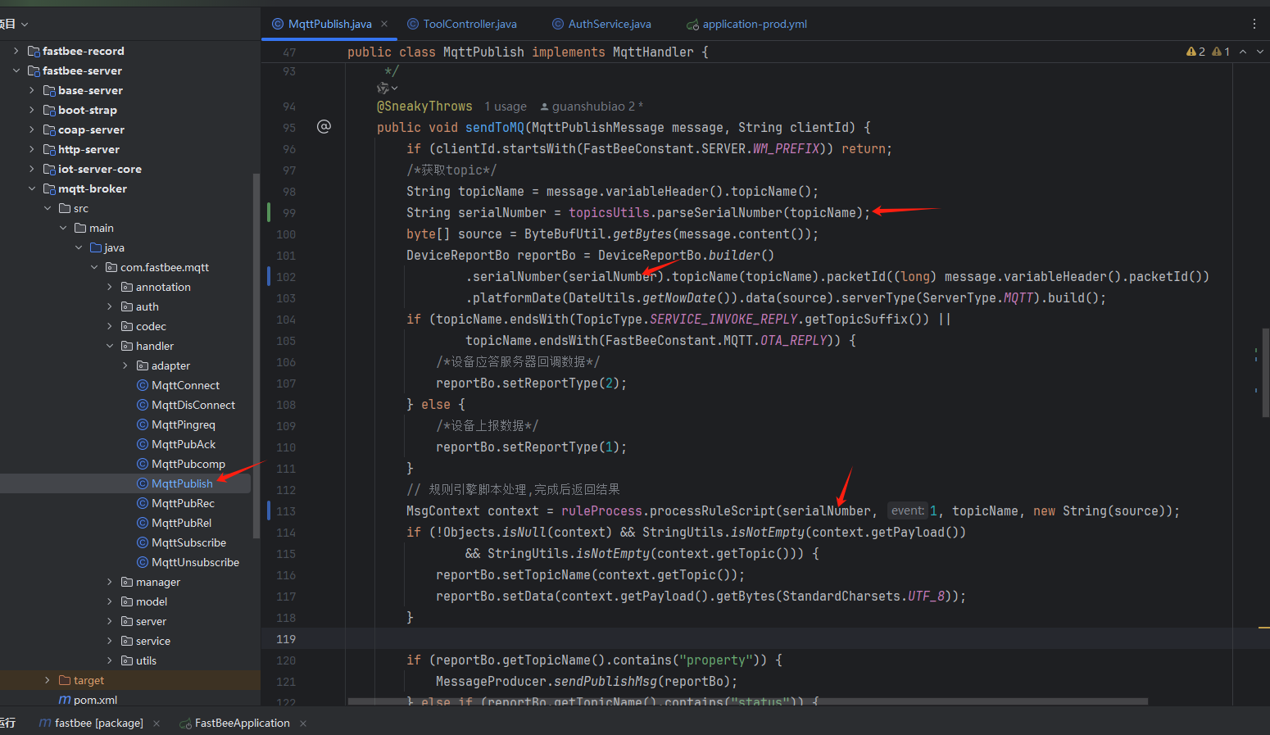
Task: Open the MqttPubcomp class
Action: (181, 464)
